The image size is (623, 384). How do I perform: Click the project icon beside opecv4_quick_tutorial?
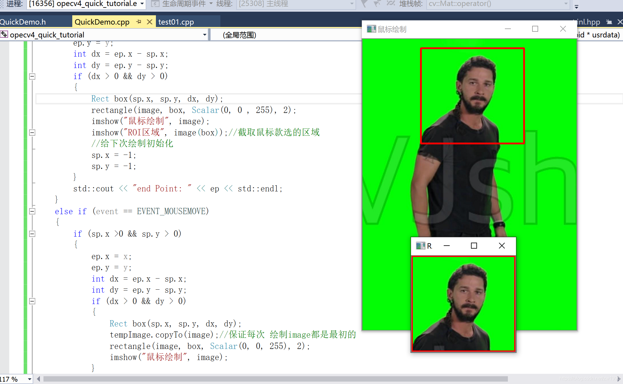pos(4,35)
